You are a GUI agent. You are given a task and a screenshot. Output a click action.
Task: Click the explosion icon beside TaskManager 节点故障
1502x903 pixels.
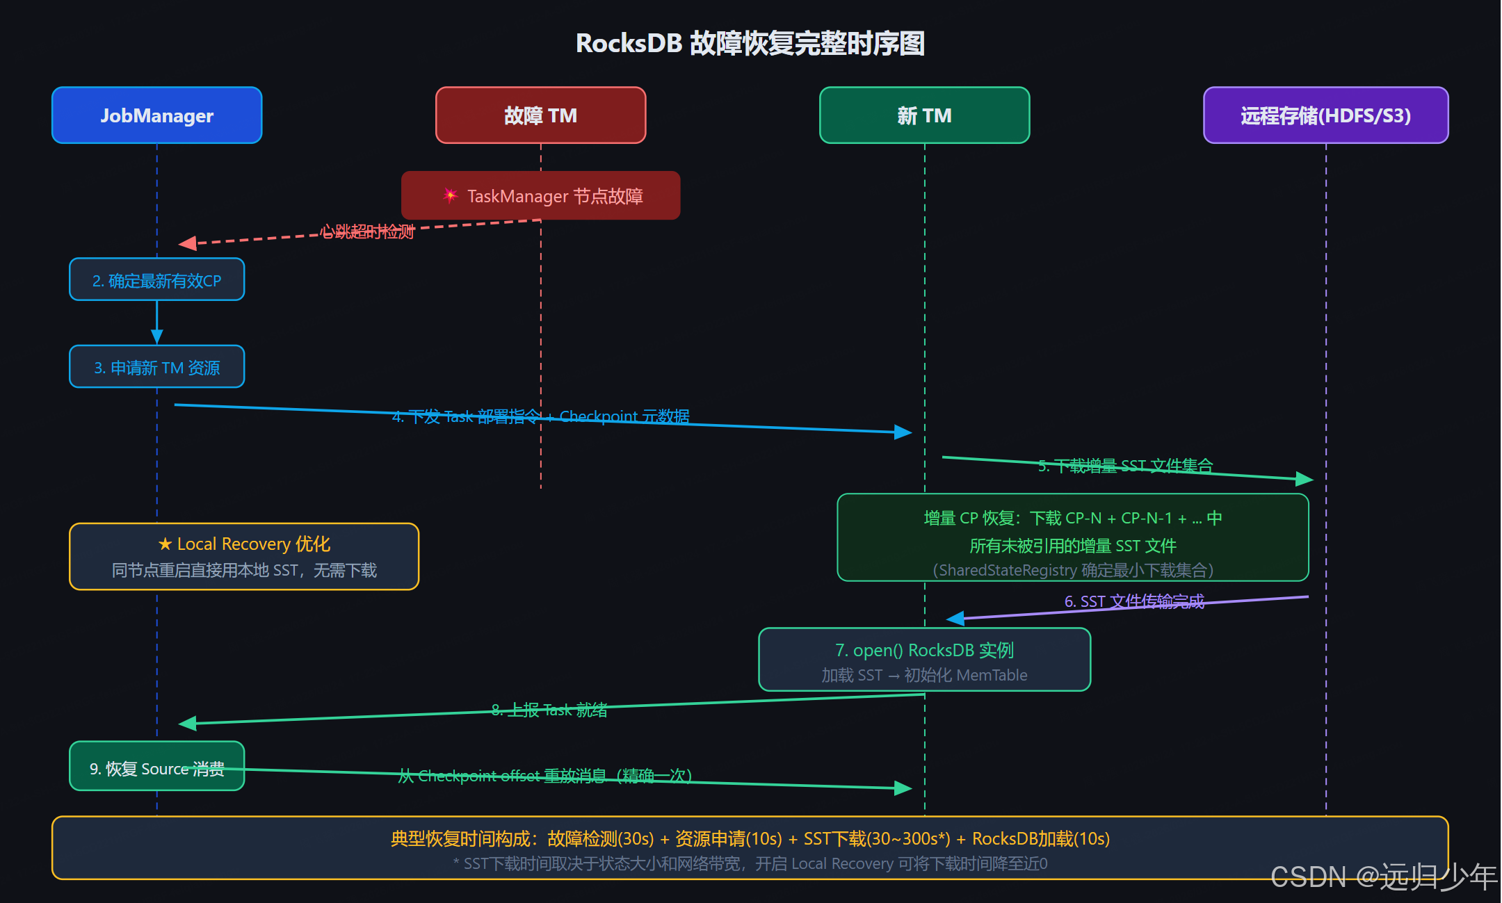pyautogui.click(x=451, y=195)
